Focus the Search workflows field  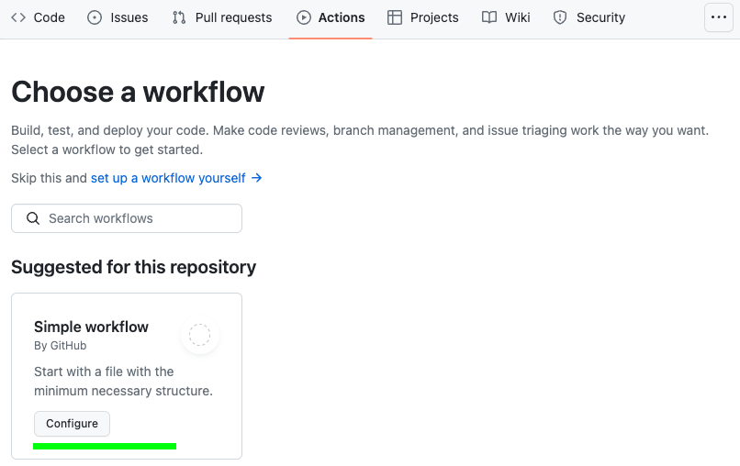[127, 218]
